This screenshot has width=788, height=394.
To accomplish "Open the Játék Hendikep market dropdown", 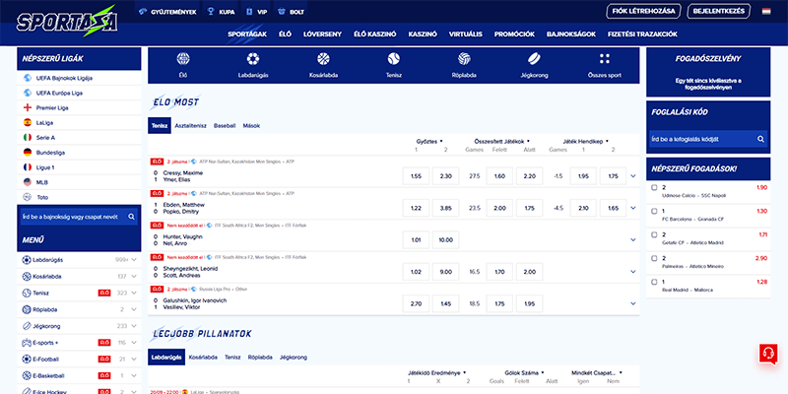I will tap(585, 141).
